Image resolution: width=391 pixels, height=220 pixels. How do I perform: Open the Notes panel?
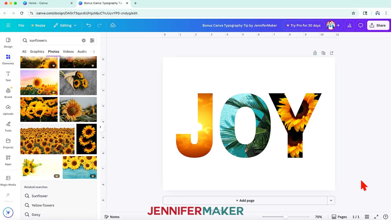pos(112,217)
